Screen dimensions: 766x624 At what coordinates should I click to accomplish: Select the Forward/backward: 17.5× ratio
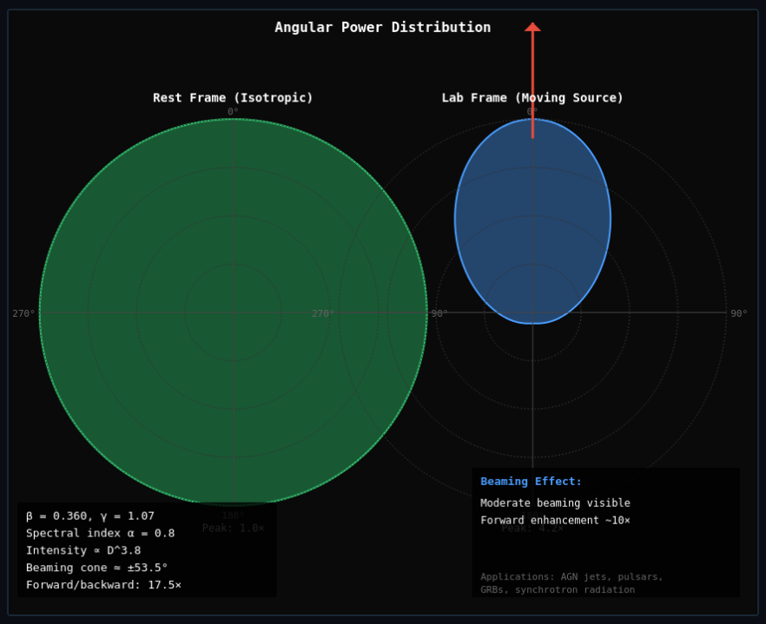pyautogui.click(x=103, y=585)
